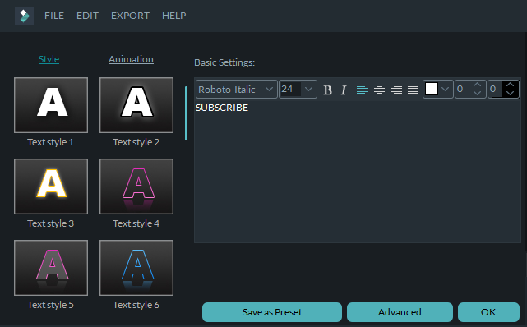This screenshot has width=527, height=327.
Task: Select Text style 1 thumbnail
Action: pyautogui.click(x=51, y=105)
